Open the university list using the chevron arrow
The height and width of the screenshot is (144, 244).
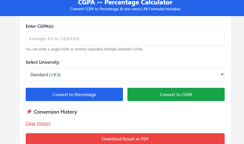click(222, 74)
